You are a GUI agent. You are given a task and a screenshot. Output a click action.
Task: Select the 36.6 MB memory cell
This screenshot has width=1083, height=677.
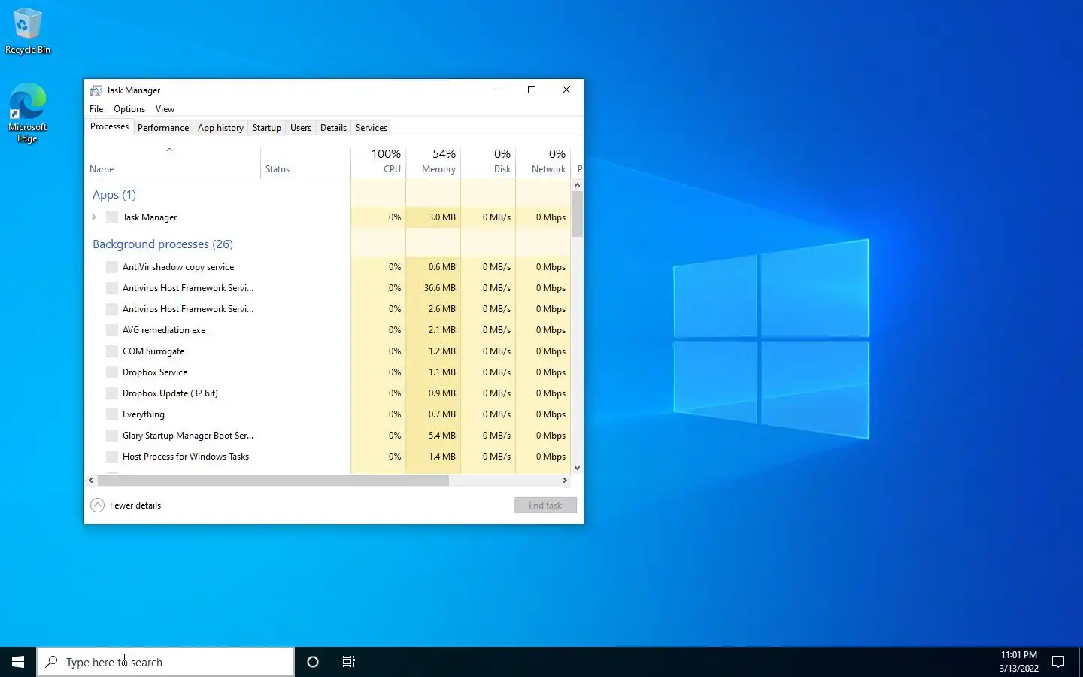pyautogui.click(x=433, y=288)
